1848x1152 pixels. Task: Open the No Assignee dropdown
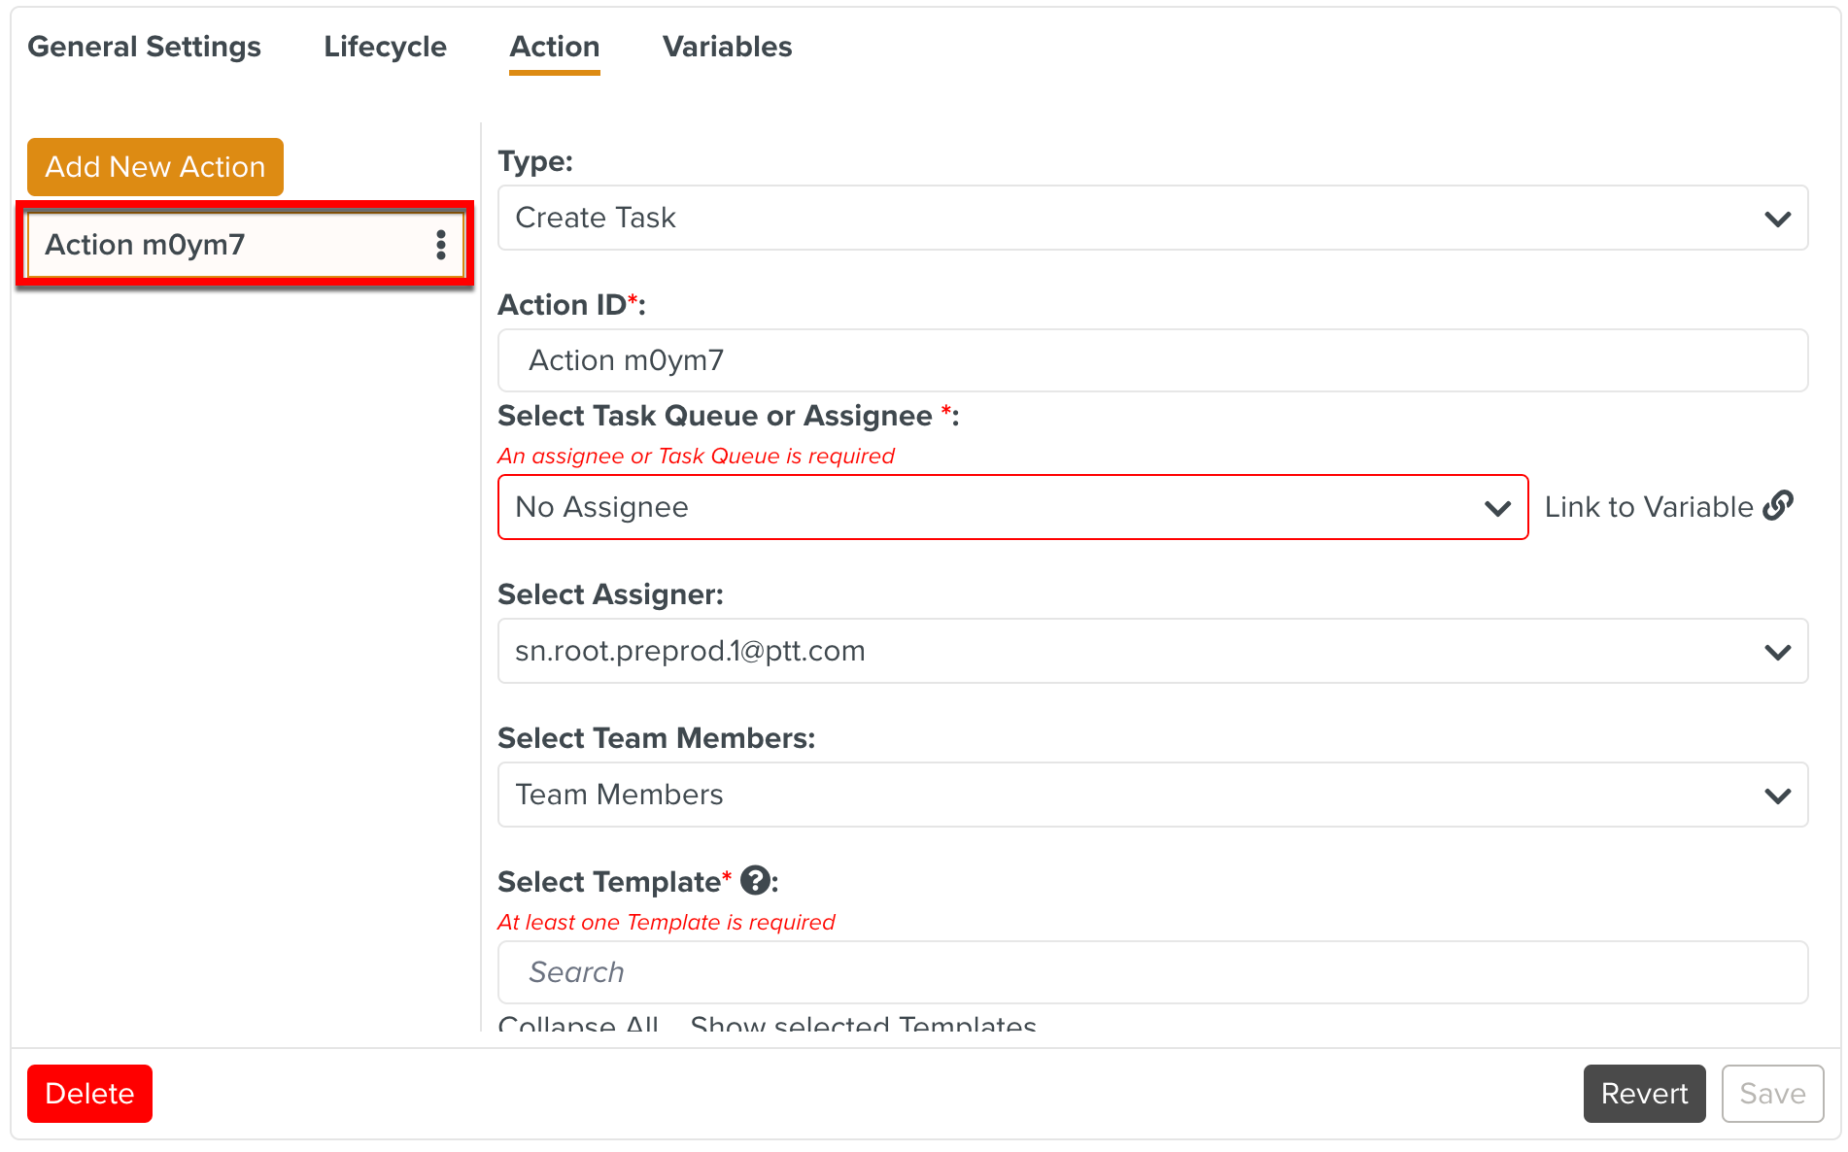point(1011,507)
